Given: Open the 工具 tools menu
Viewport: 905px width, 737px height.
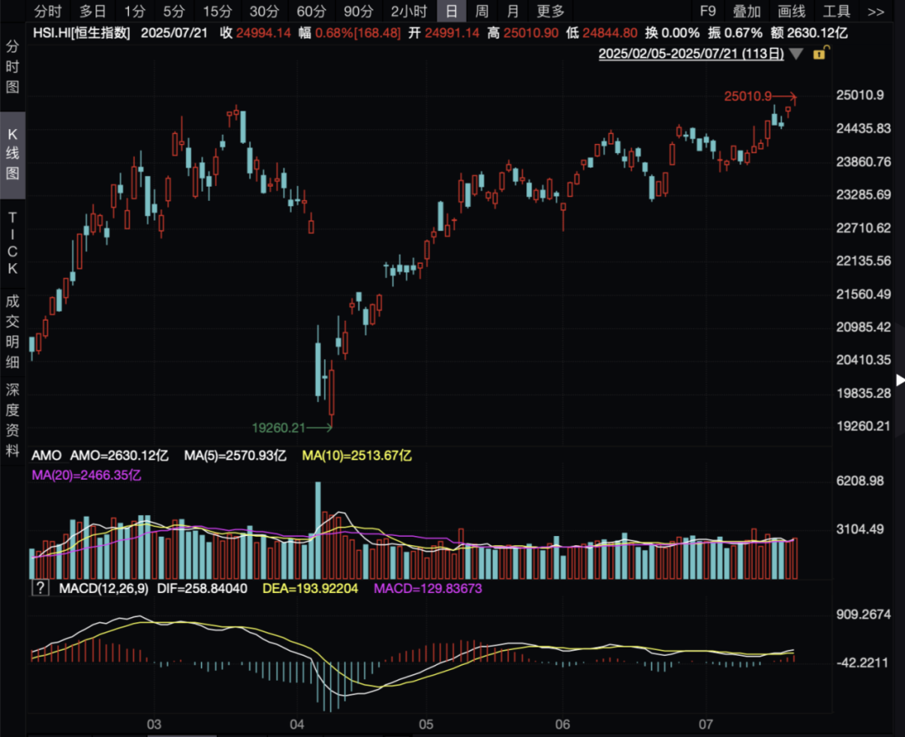Looking at the screenshot, I should pyautogui.click(x=836, y=12).
